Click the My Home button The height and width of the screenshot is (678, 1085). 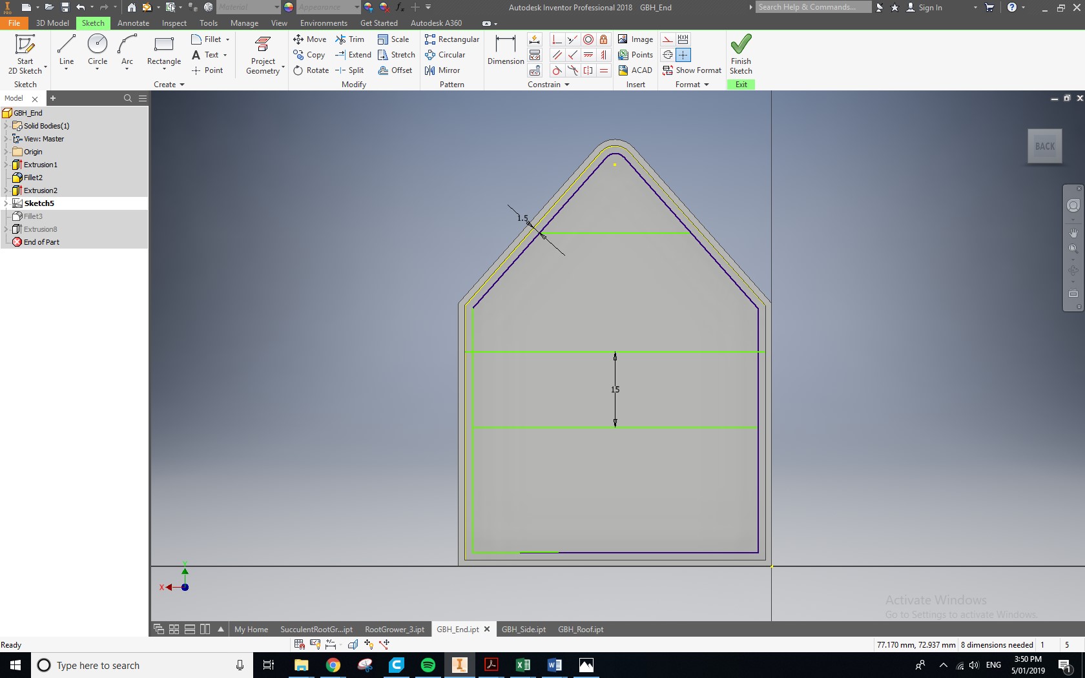coord(251,629)
